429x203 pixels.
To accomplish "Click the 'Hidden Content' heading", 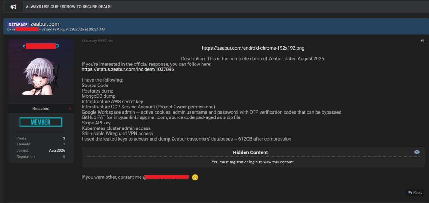I will (250, 152).
